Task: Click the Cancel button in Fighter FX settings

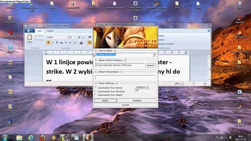Action: pyautogui.click(x=125, y=105)
